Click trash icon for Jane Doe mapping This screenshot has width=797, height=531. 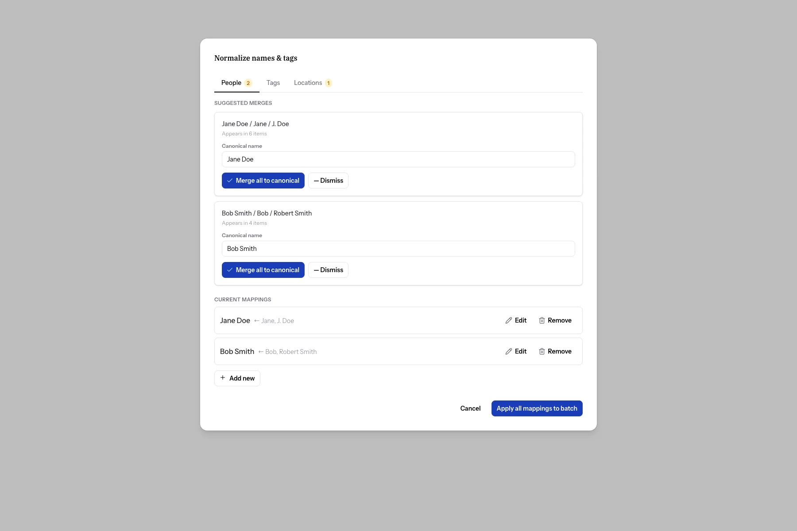[542, 320]
